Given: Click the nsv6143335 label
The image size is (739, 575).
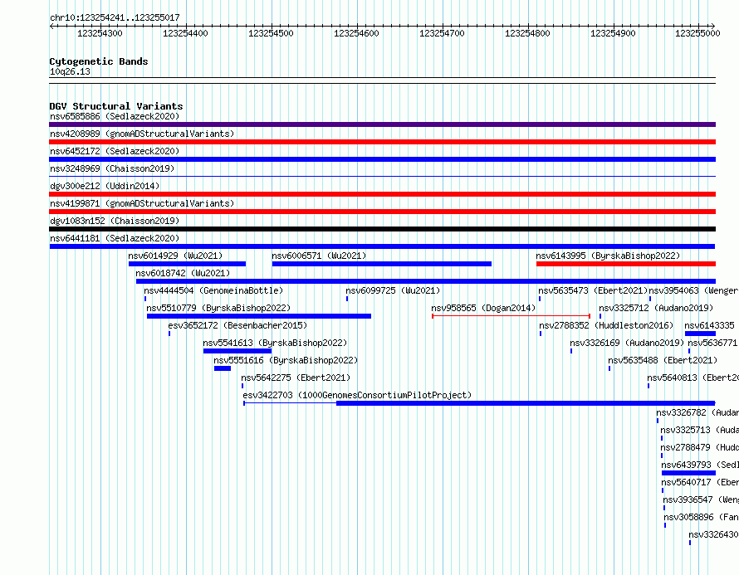Looking at the screenshot, I should point(710,325).
